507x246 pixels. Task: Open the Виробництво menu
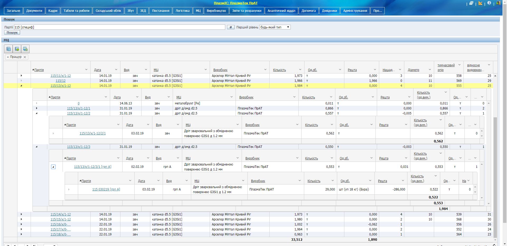(x=216, y=11)
